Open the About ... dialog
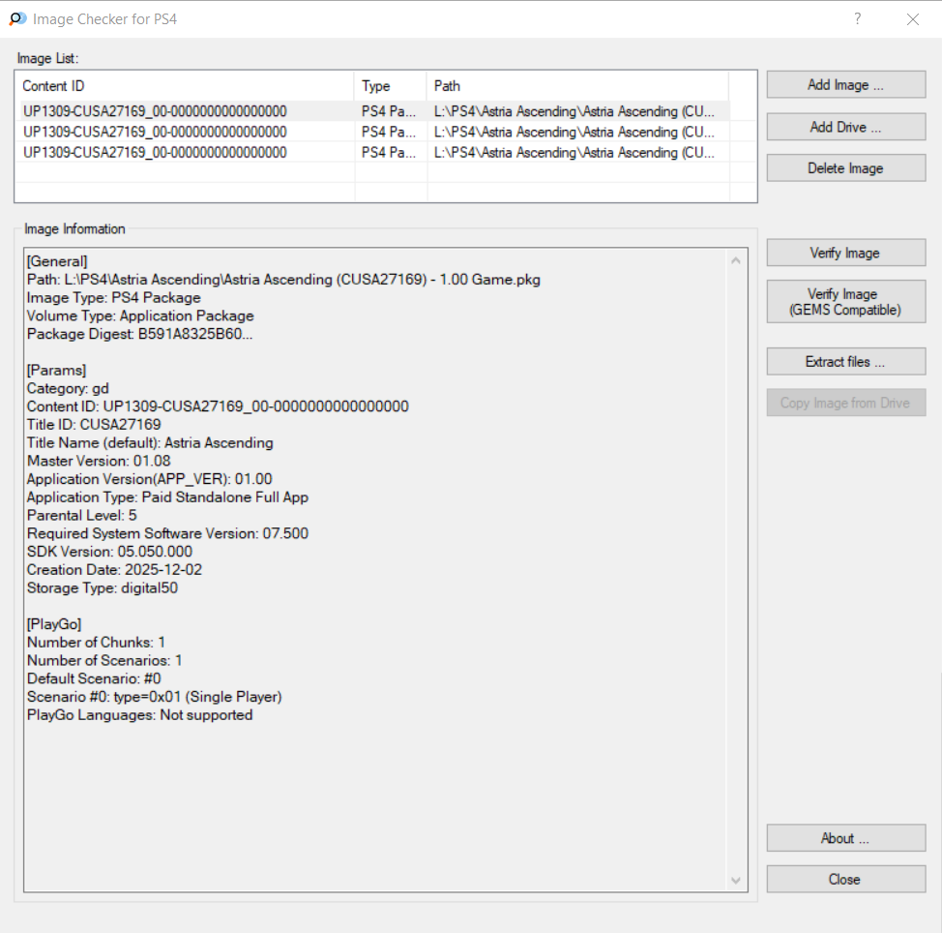 tap(845, 838)
